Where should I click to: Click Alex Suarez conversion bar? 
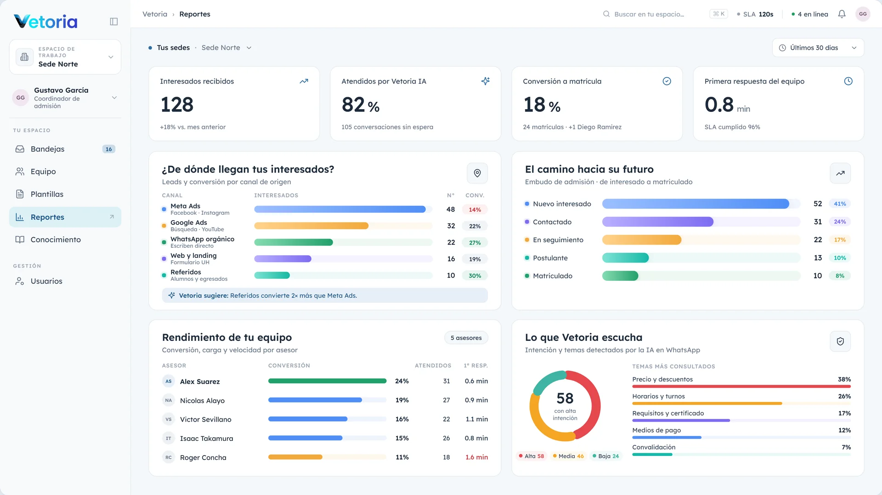(x=327, y=381)
